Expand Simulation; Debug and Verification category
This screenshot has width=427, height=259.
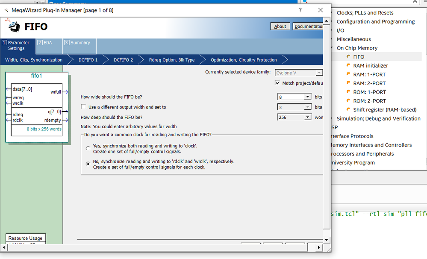pos(332,118)
